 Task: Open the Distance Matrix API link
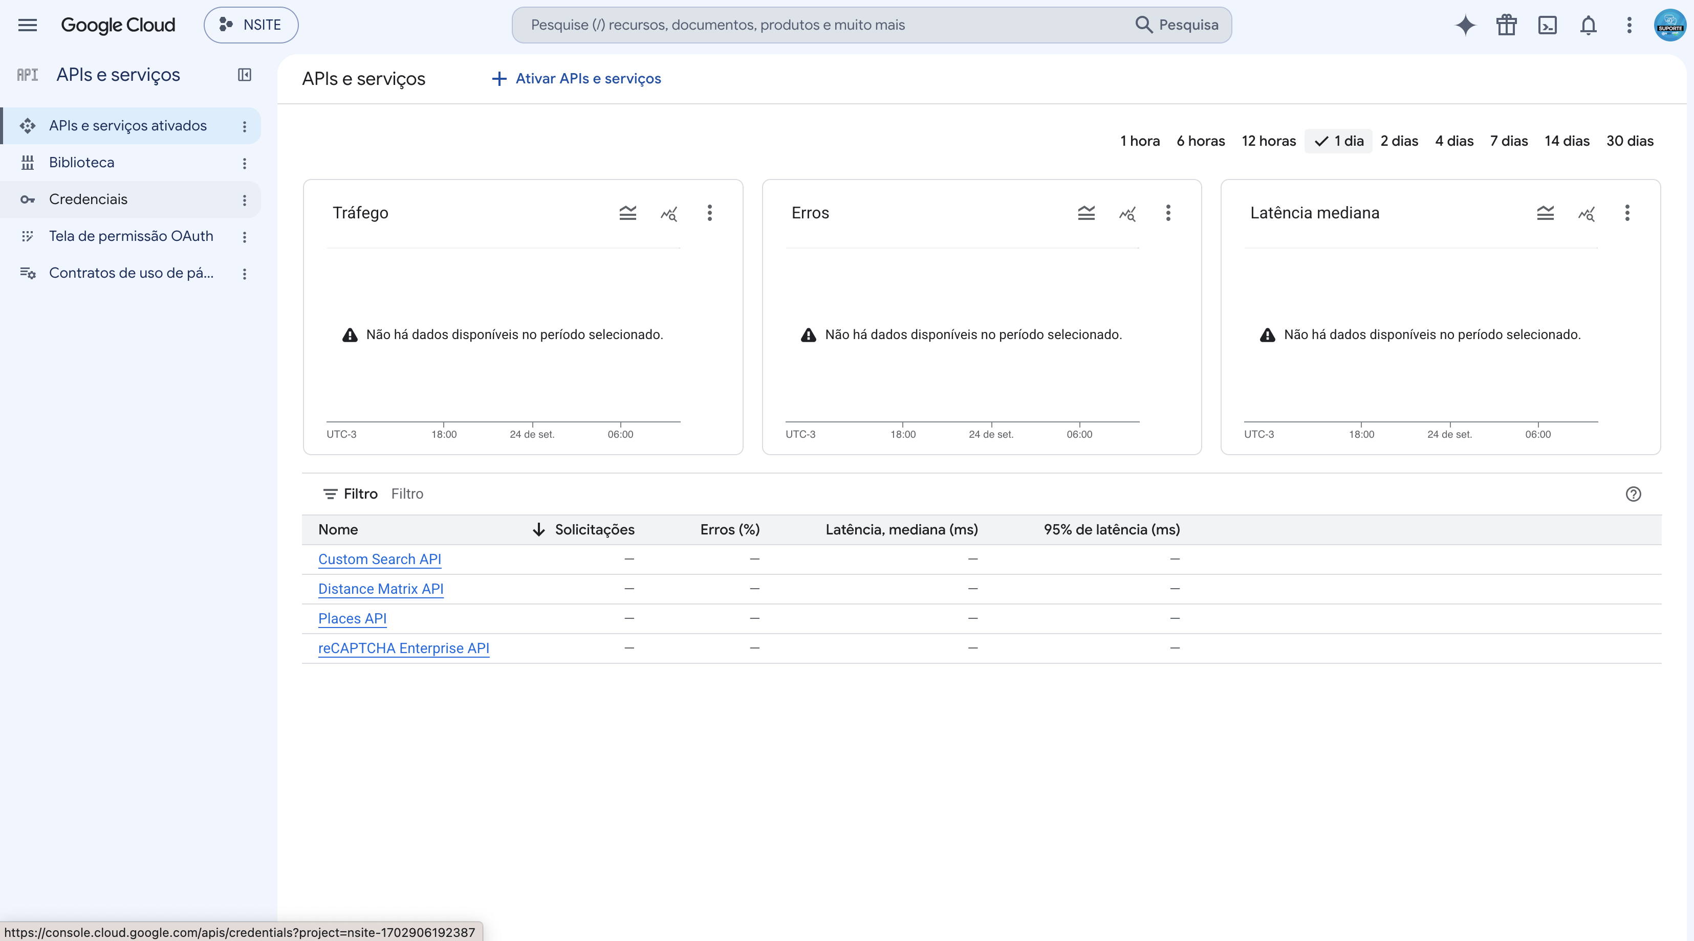click(381, 589)
